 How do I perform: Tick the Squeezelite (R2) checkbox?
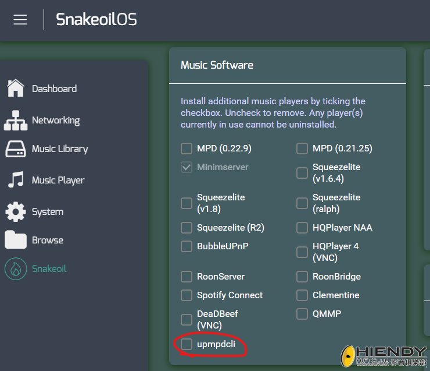pyautogui.click(x=187, y=228)
